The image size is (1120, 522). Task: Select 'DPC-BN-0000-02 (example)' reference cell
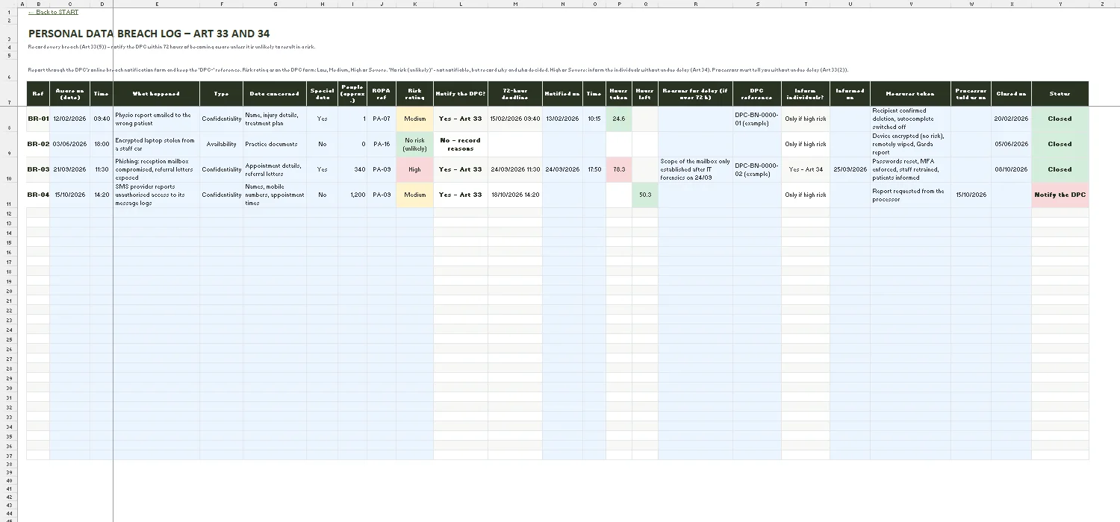click(756, 169)
